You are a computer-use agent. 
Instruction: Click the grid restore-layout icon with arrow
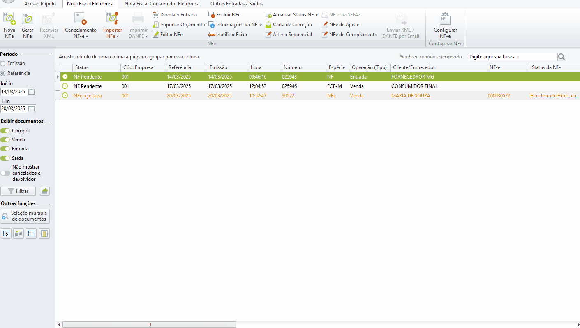(x=18, y=234)
